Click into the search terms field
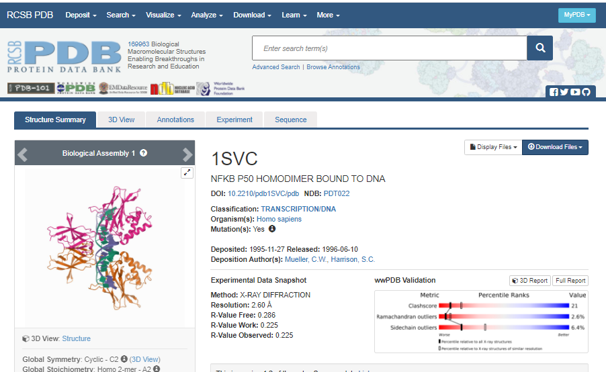606x372 pixels. [390, 48]
